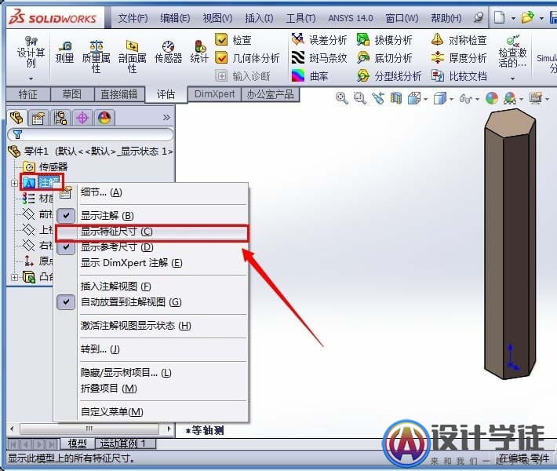Open the ANSYS 14.0 menu
The width and height of the screenshot is (557, 471).
pyautogui.click(x=350, y=18)
